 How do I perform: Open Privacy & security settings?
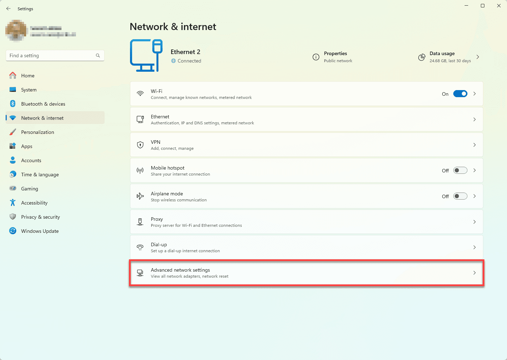click(55, 217)
